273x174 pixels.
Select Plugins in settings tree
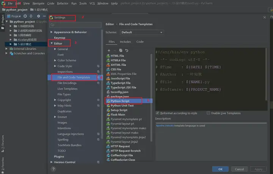59,157
